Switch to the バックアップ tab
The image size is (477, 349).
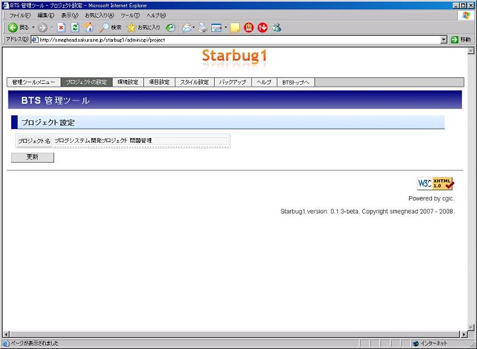click(x=233, y=83)
